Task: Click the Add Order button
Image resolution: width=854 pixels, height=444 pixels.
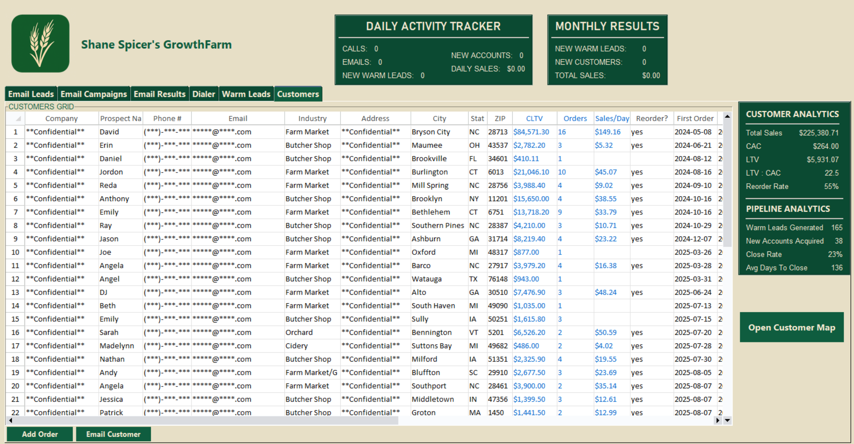Action: 39,434
